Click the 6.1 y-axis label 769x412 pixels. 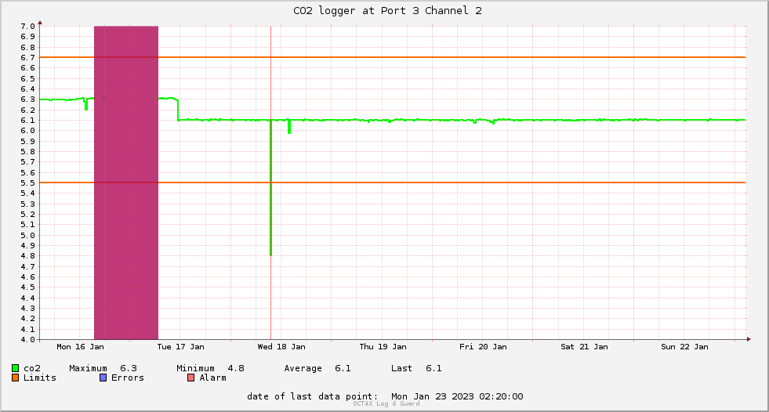(27, 120)
